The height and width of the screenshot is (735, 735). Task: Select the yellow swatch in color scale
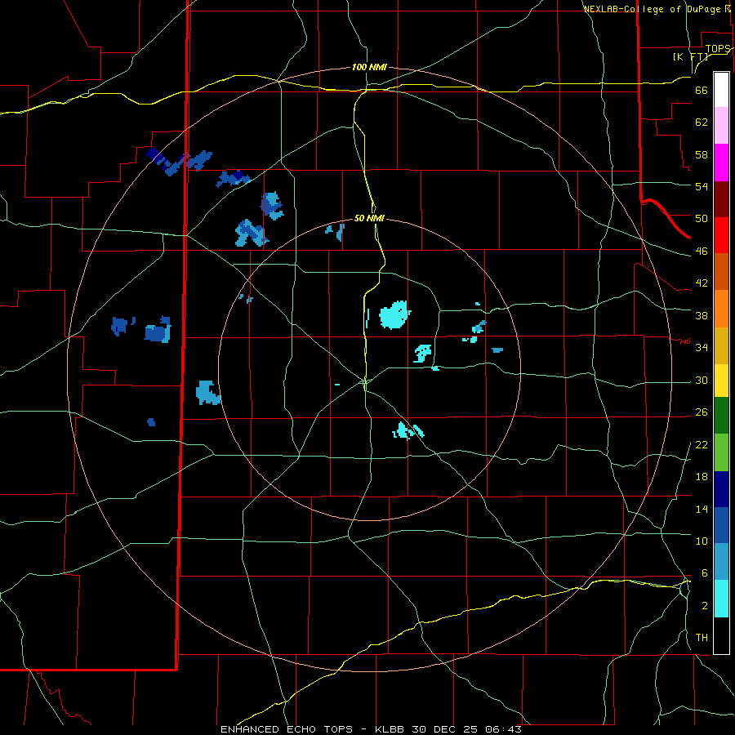pyautogui.click(x=721, y=381)
